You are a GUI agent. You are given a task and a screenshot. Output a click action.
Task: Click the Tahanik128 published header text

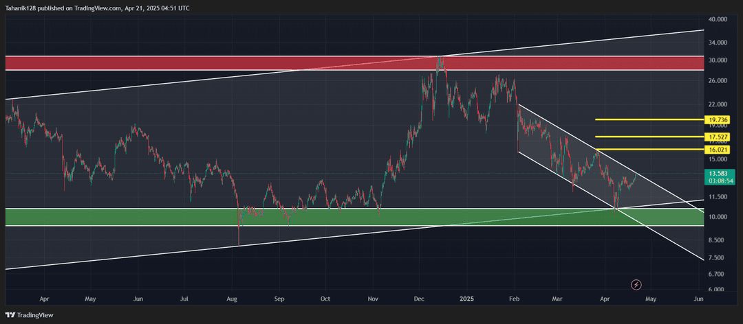(x=97, y=8)
